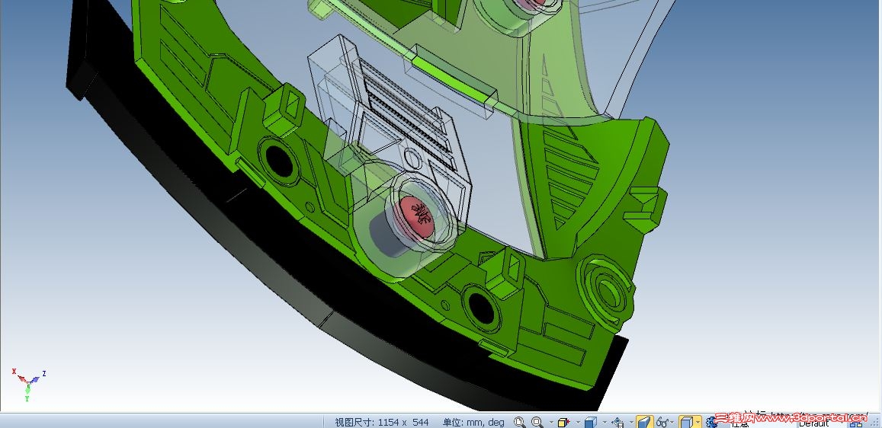Click the zoom-to-fit magnifier icon
The height and width of the screenshot is (428, 882).
point(519,422)
